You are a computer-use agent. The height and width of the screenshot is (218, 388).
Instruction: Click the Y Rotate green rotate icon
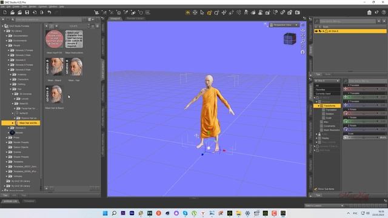346,121
